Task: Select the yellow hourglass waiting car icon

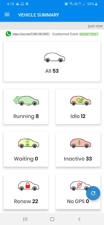Action: click(x=28, y=143)
